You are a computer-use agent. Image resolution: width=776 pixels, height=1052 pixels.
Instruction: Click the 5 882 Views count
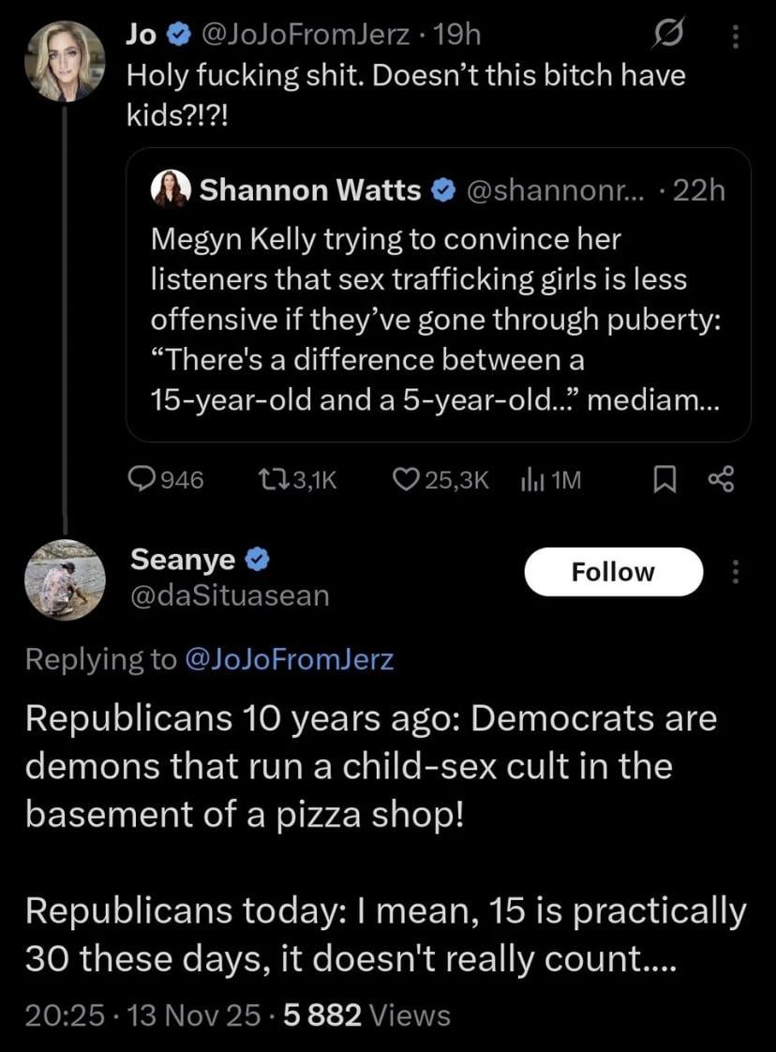[387, 1014]
